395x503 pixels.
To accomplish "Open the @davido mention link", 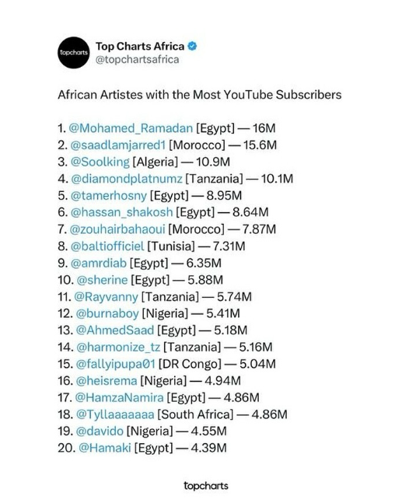I will pos(100,431).
